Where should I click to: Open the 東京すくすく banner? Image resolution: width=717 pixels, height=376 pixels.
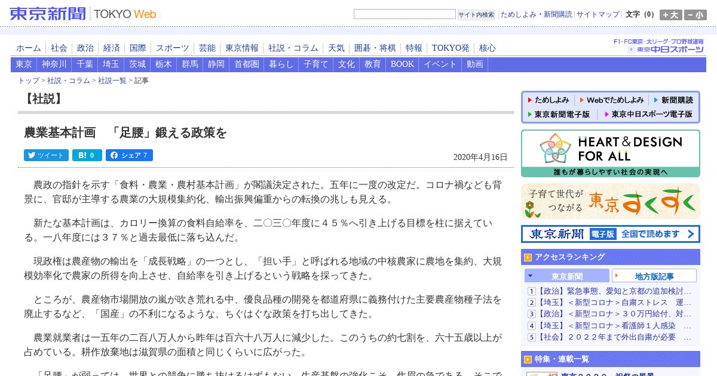610,201
